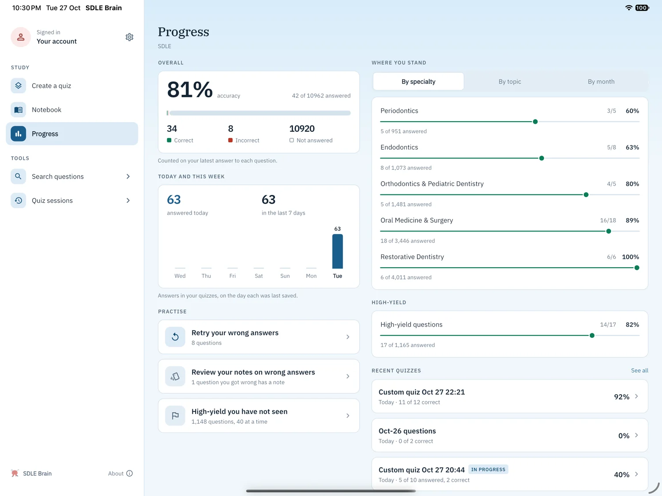Open Review your notes chevron
The width and height of the screenshot is (662, 496).
(348, 377)
